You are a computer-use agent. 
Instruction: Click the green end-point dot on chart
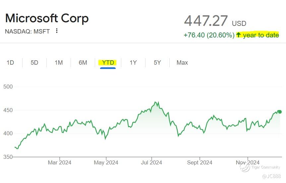[279, 112]
